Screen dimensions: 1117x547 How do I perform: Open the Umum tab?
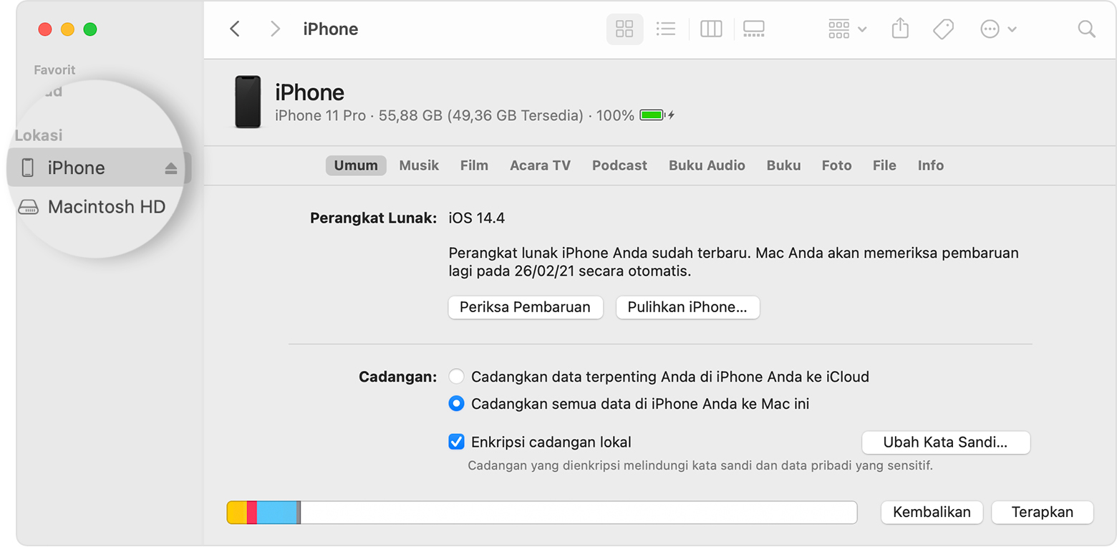pos(356,165)
